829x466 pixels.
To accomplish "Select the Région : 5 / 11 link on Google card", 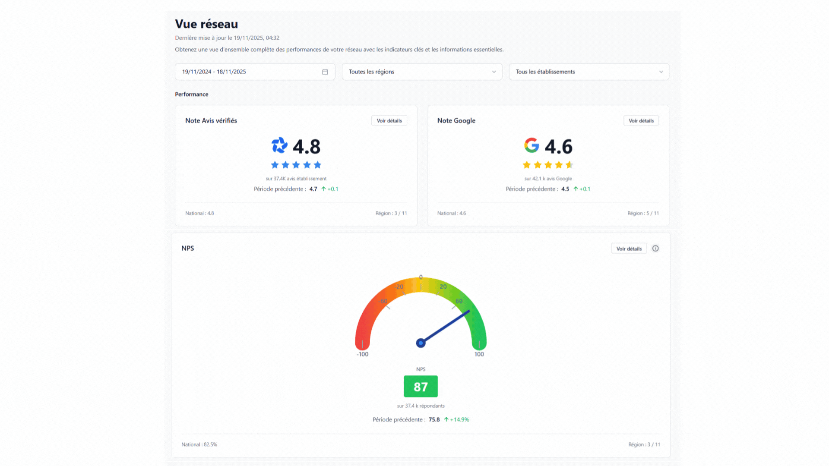I will point(643,213).
